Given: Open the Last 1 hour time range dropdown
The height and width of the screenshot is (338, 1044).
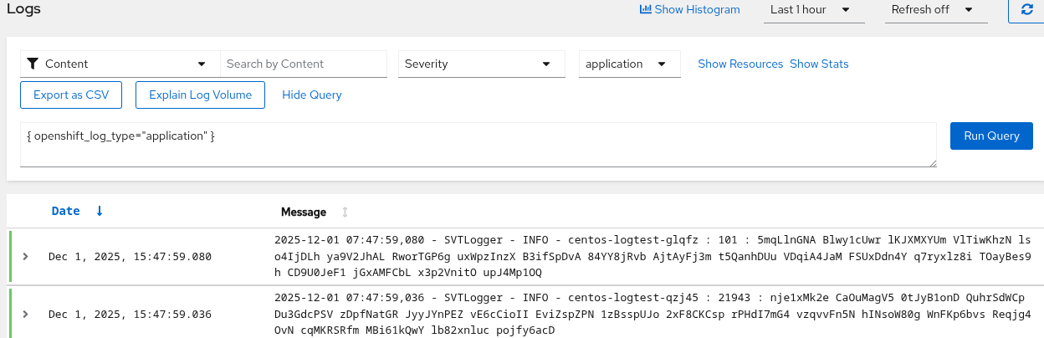Looking at the screenshot, I should (810, 10).
